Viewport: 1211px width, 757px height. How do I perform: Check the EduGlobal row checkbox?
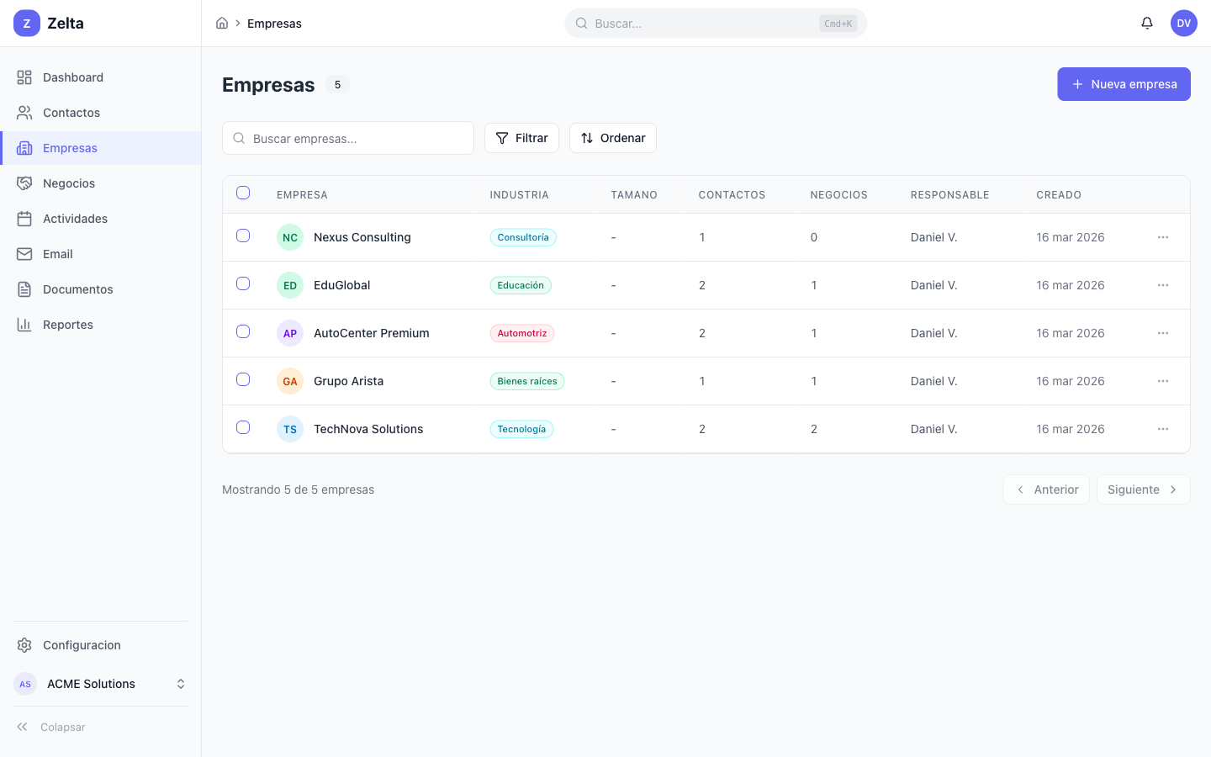pos(243,284)
